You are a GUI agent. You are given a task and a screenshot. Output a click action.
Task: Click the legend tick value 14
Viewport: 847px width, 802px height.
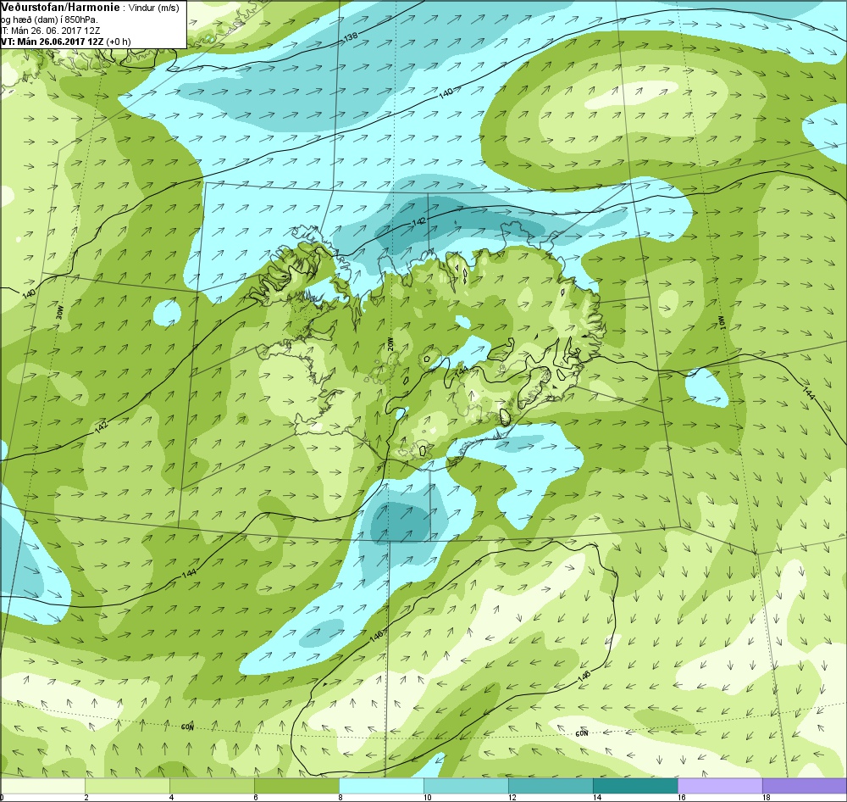(597, 797)
